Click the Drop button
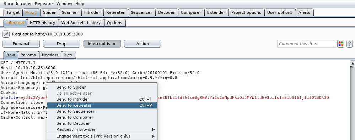355x140 pixels. click(x=61, y=44)
